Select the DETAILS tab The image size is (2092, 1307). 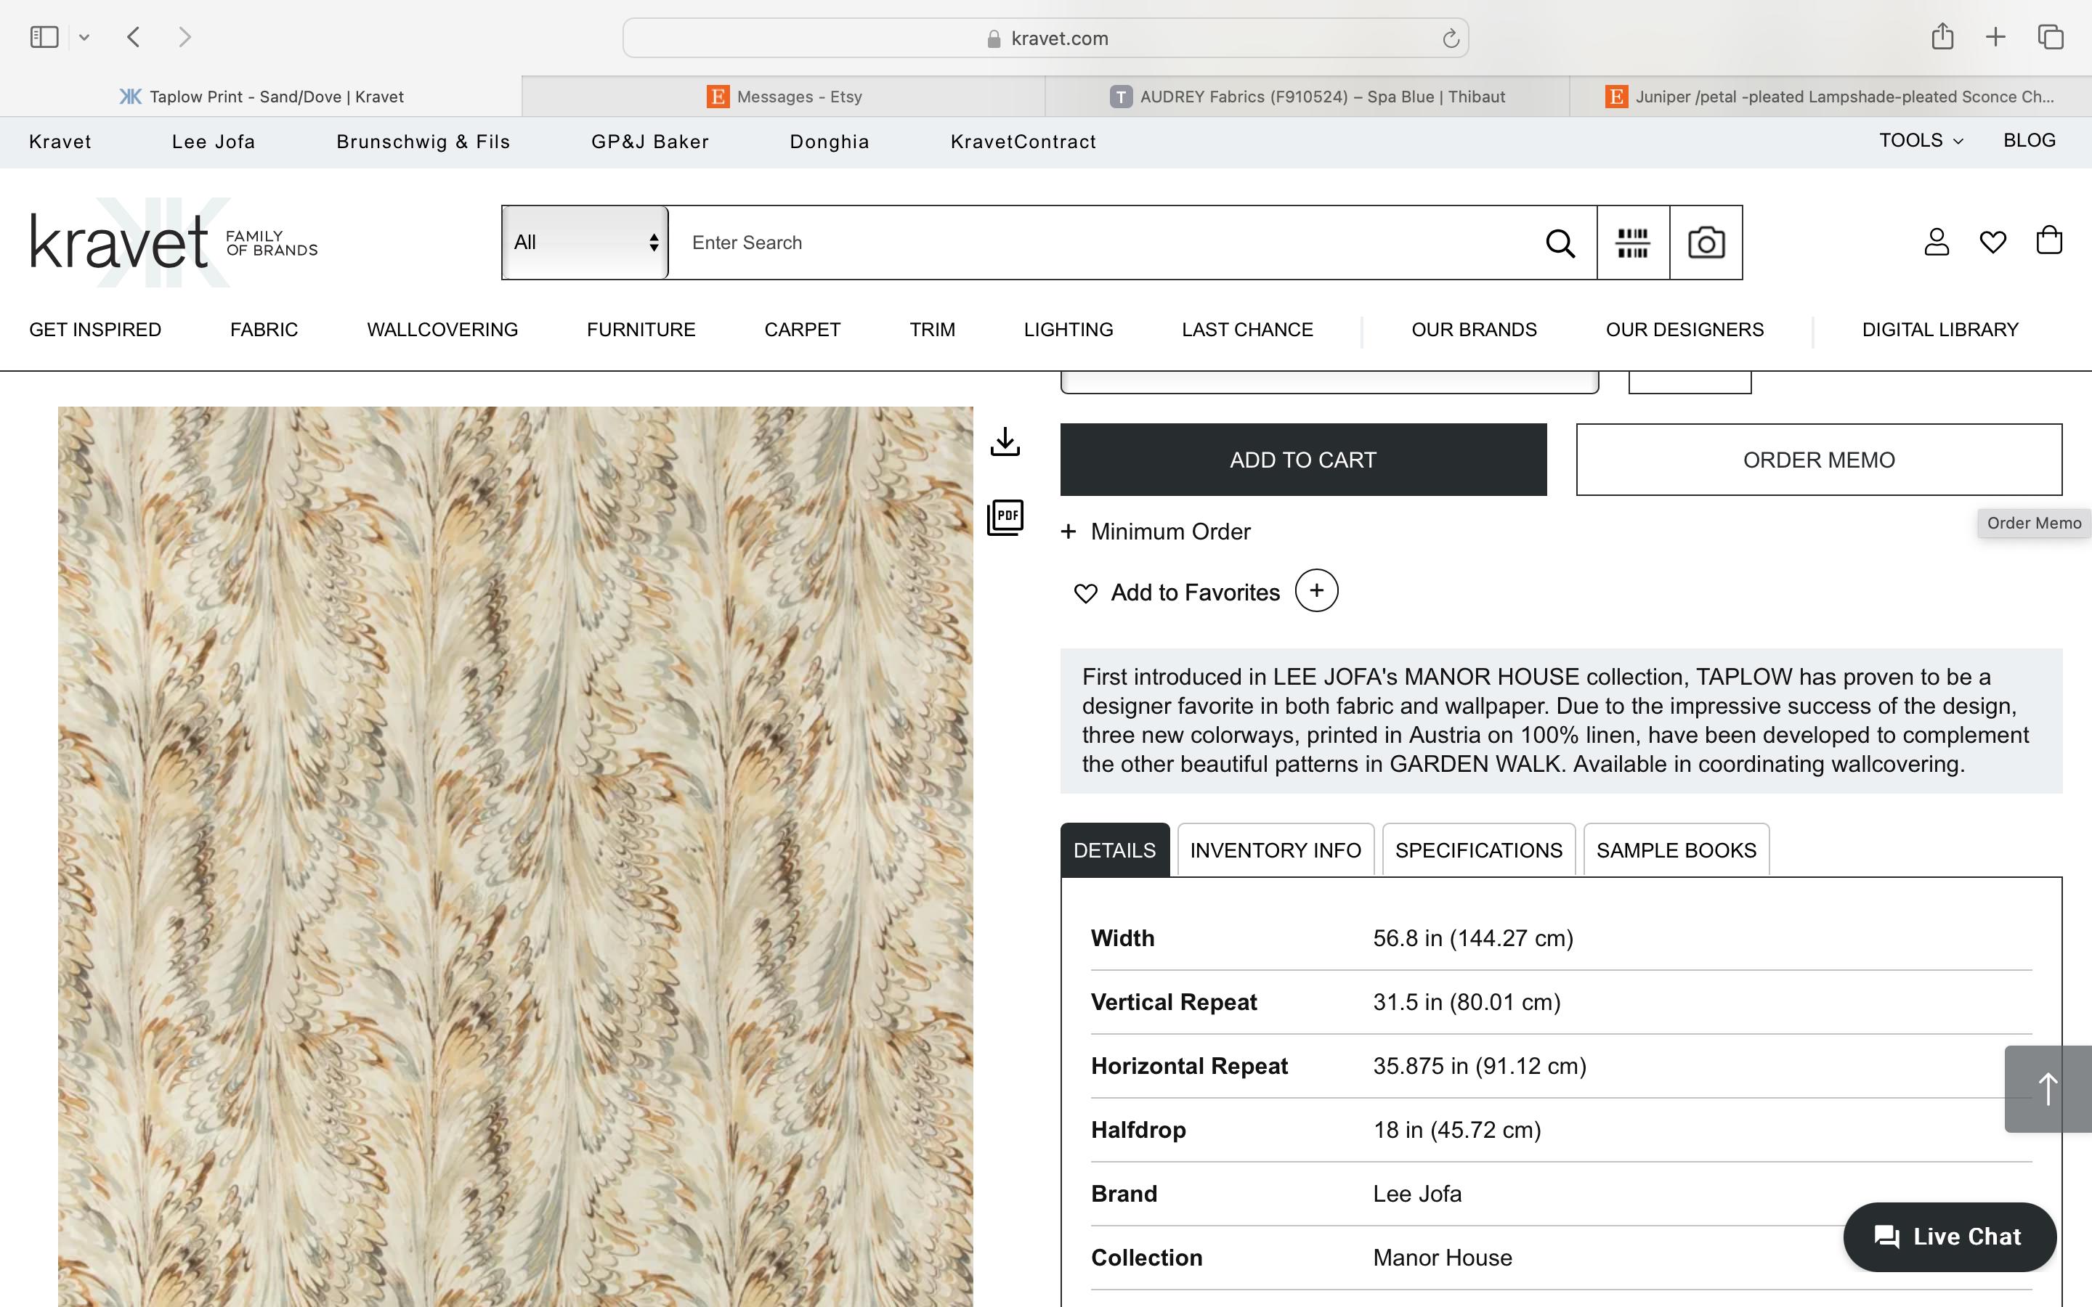pos(1114,850)
